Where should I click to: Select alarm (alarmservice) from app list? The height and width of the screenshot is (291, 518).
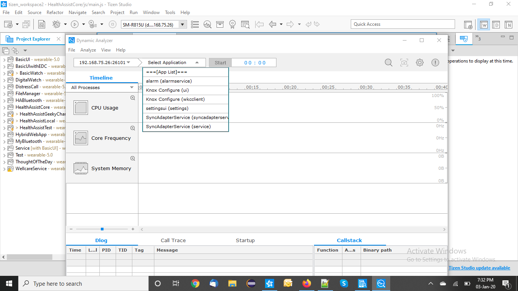coord(169,81)
